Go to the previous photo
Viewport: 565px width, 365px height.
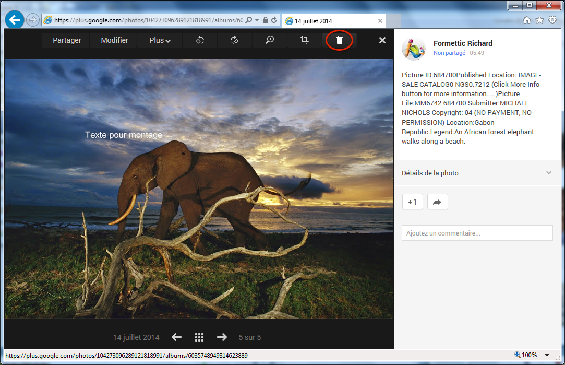tap(176, 337)
